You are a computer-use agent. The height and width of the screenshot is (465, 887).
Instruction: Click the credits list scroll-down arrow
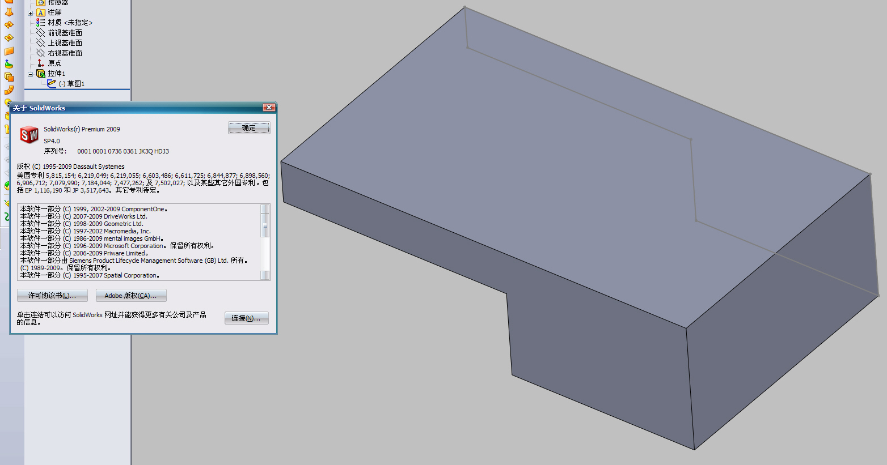click(x=265, y=275)
